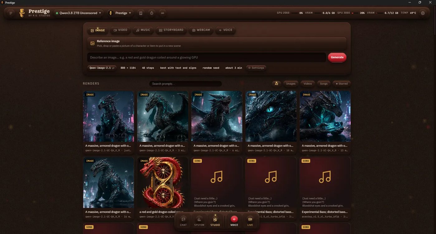Click the red Generate button

[337, 57]
